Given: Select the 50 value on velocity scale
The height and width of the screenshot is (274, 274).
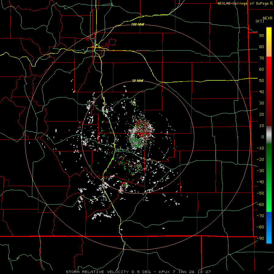Looking at the screenshot, I should (262, 81).
